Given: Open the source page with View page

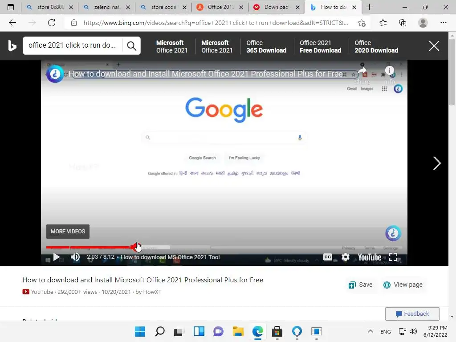Looking at the screenshot, I should point(403,285).
